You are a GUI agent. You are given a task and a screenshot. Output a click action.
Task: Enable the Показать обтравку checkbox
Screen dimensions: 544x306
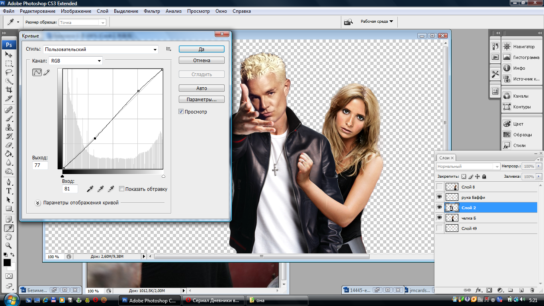pos(121,189)
